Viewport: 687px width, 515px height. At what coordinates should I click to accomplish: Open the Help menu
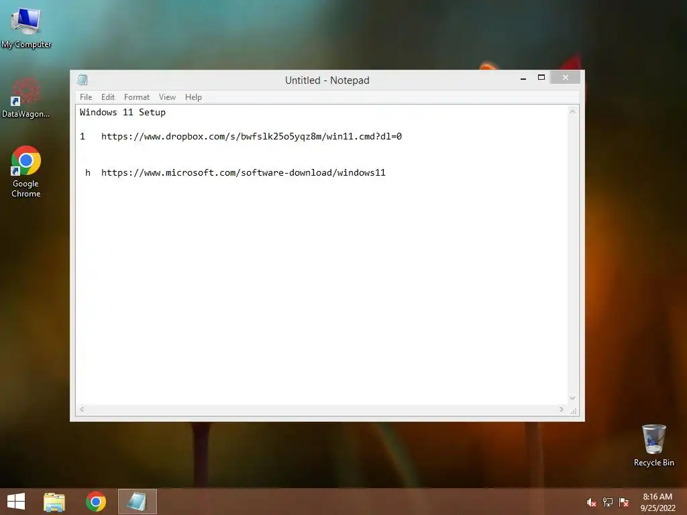(x=193, y=97)
